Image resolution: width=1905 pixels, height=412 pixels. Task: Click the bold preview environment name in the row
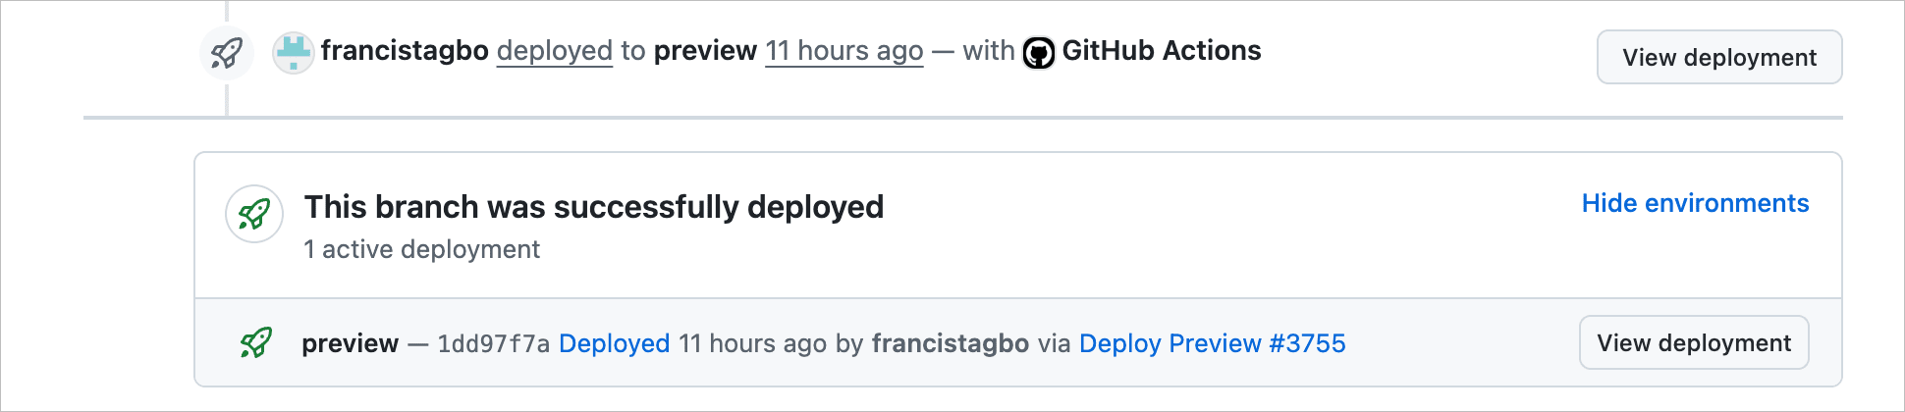(351, 343)
